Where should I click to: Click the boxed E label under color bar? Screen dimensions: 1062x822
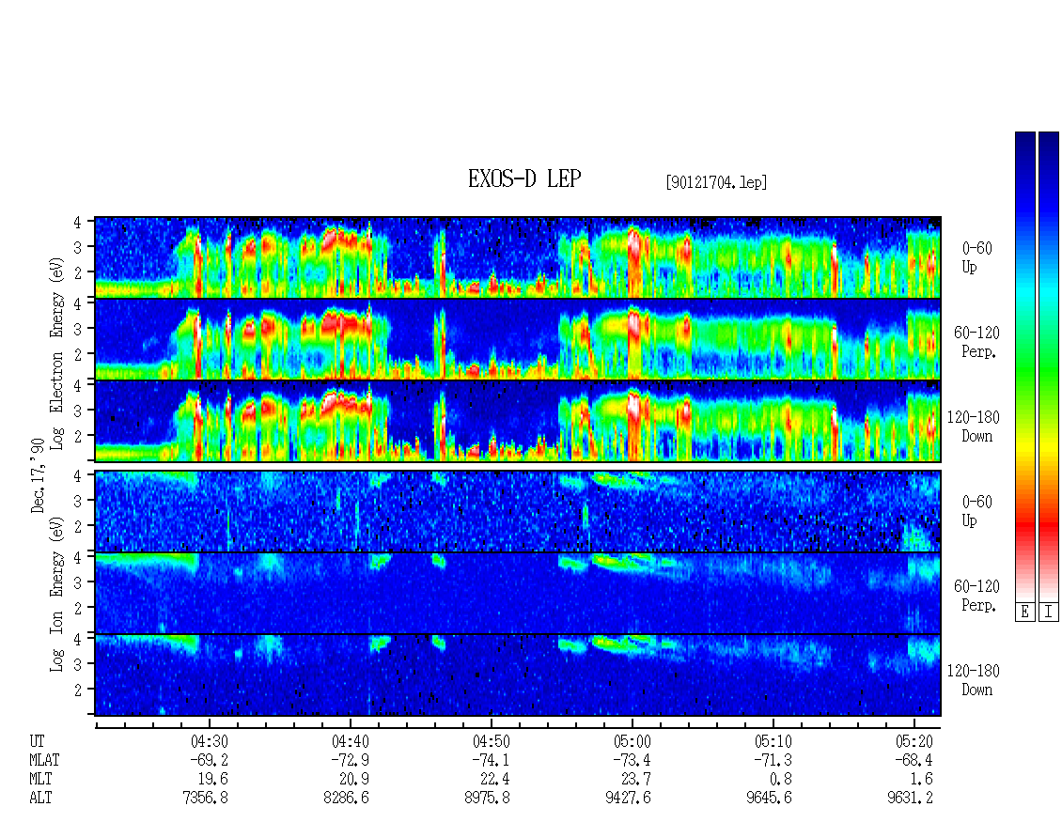tap(1024, 613)
